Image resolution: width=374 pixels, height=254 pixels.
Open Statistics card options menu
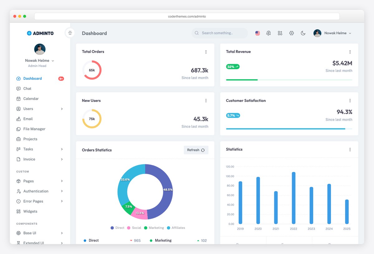click(x=350, y=150)
